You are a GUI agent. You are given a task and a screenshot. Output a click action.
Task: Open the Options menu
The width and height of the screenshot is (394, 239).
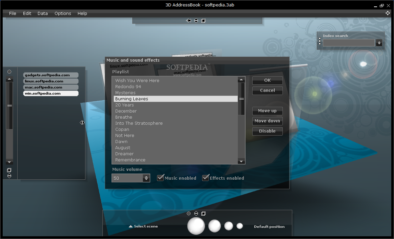(x=63, y=13)
